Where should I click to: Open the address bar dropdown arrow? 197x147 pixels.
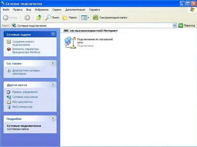[x=175, y=26]
